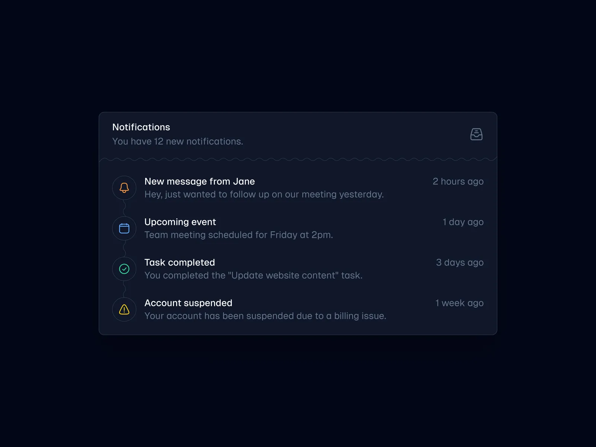Open the Upcoming event notification title
Image resolution: width=596 pixels, height=447 pixels.
(x=180, y=222)
